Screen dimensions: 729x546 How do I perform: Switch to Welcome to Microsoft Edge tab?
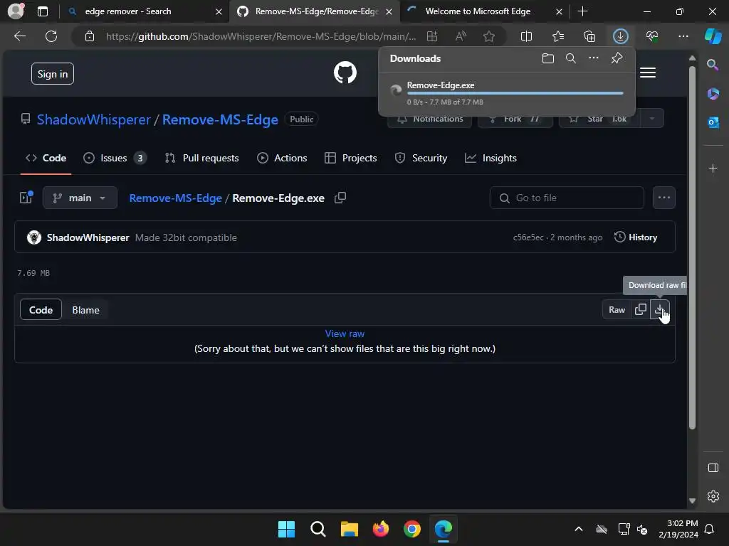pyautogui.click(x=485, y=11)
